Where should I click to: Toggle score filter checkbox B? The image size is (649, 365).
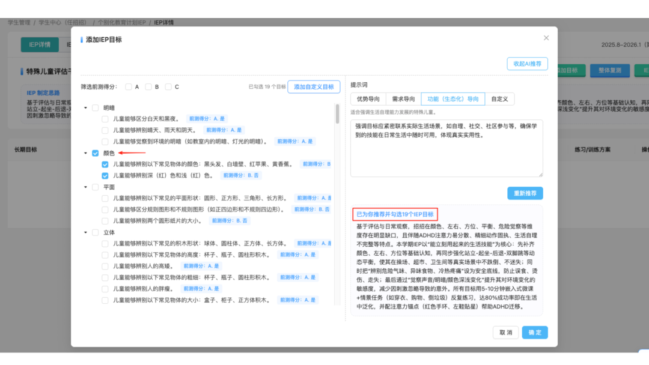[148, 87]
